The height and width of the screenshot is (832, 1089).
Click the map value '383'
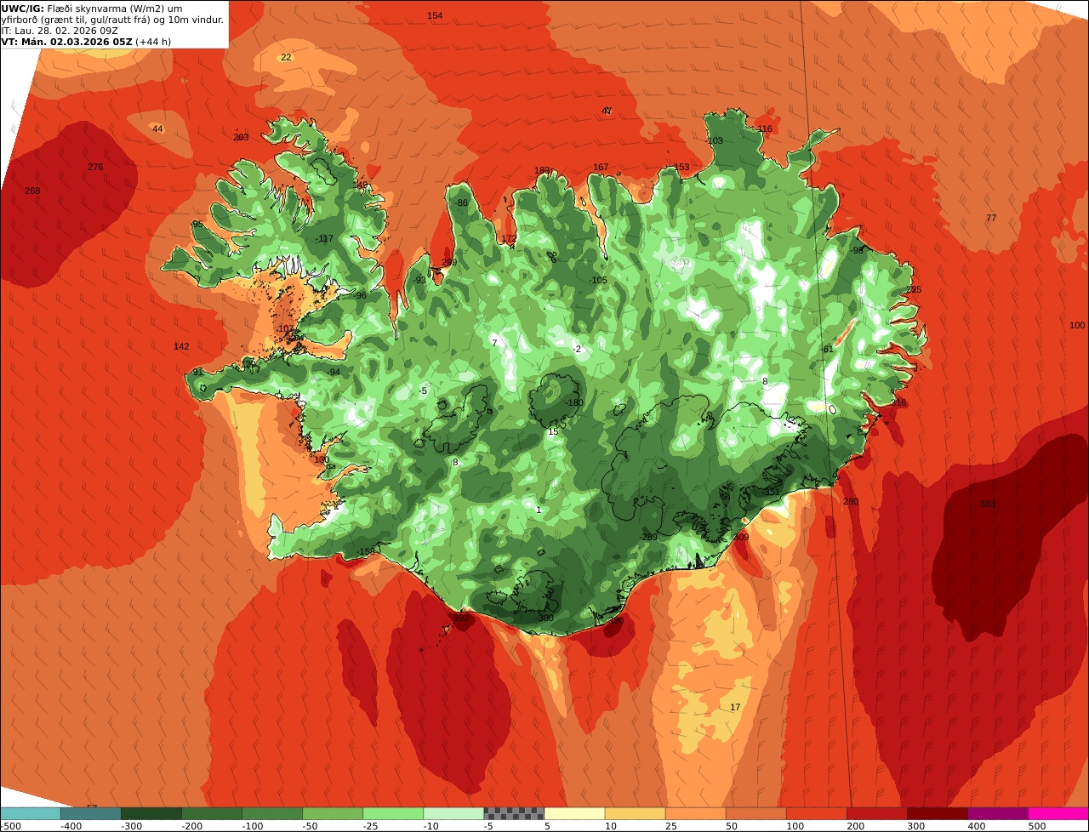click(x=987, y=504)
